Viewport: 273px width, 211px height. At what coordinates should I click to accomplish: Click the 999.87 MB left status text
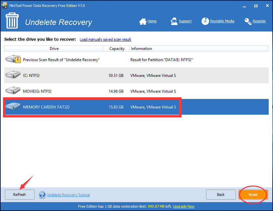(160, 206)
